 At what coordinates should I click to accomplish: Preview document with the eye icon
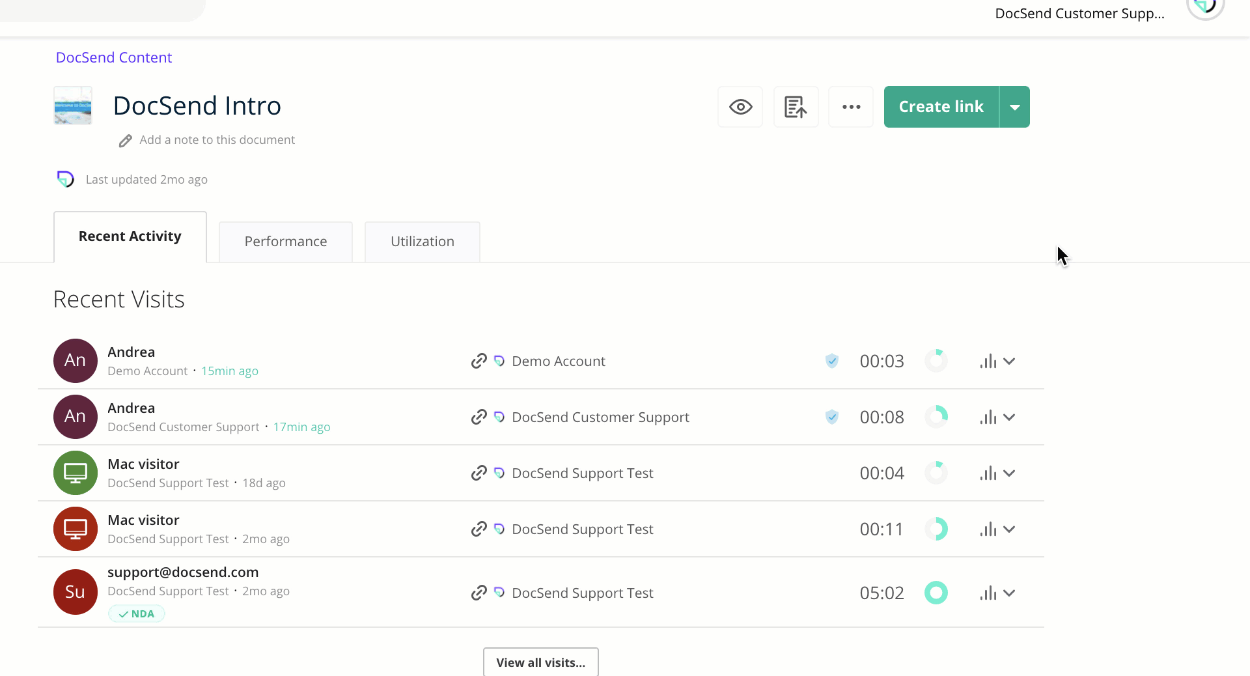click(740, 107)
